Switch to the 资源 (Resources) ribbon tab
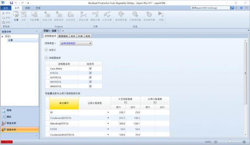This screenshot has width=250, height=145. click(38, 8)
